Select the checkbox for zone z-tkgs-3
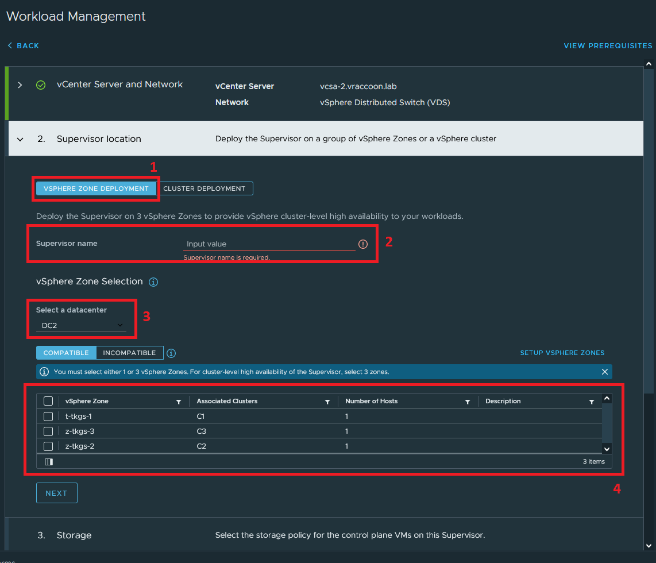Image resolution: width=656 pixels, height=563 pixels. click(x=48, y=431)
